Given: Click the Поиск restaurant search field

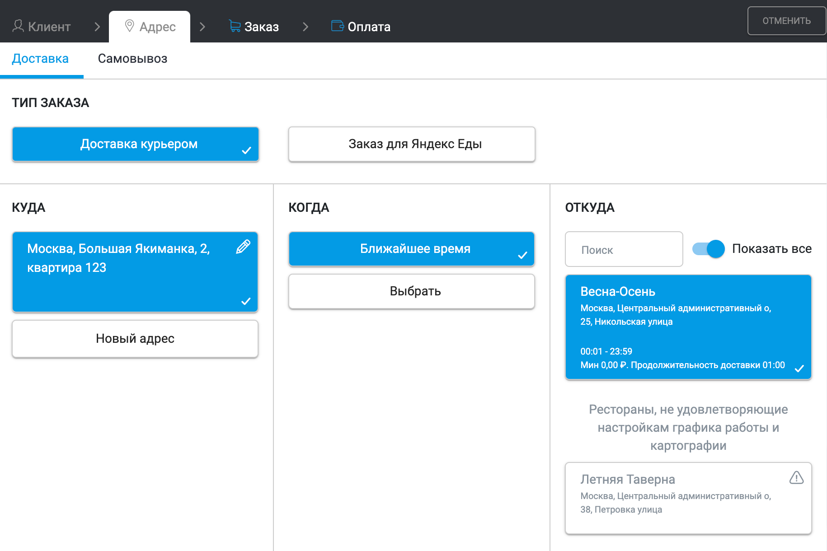Looking at the screenshot, I should click(x=624, y=249).
